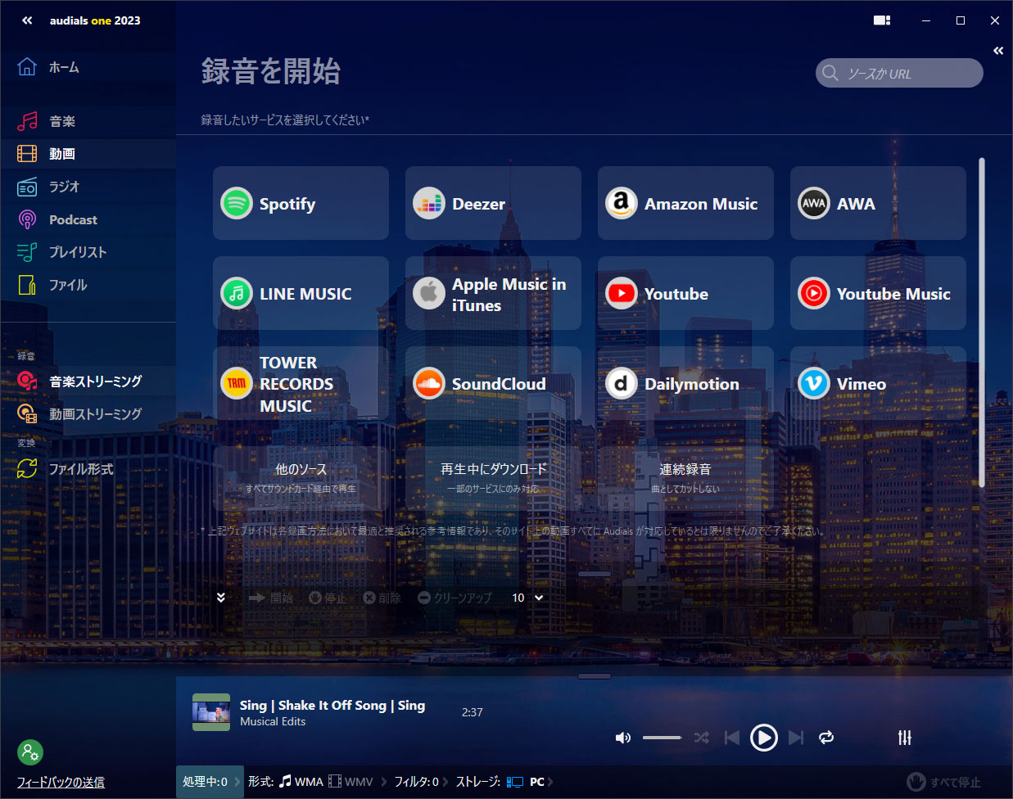The height and width of the screenshot is (799, 1013).
Task: Pick the Vimeo service tile
Action: pyautogui.click(x=878, y=383)
